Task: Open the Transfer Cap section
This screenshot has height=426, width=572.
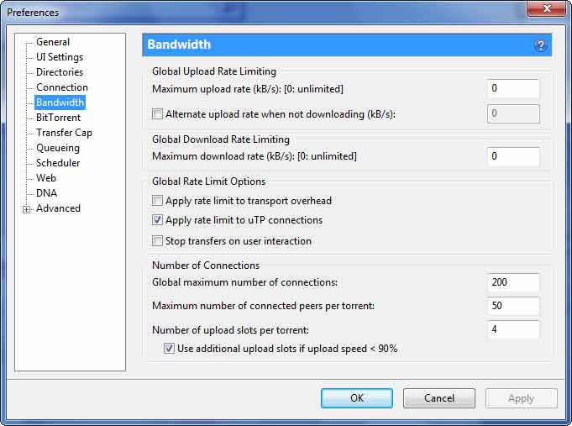Action: coord(64,133)
